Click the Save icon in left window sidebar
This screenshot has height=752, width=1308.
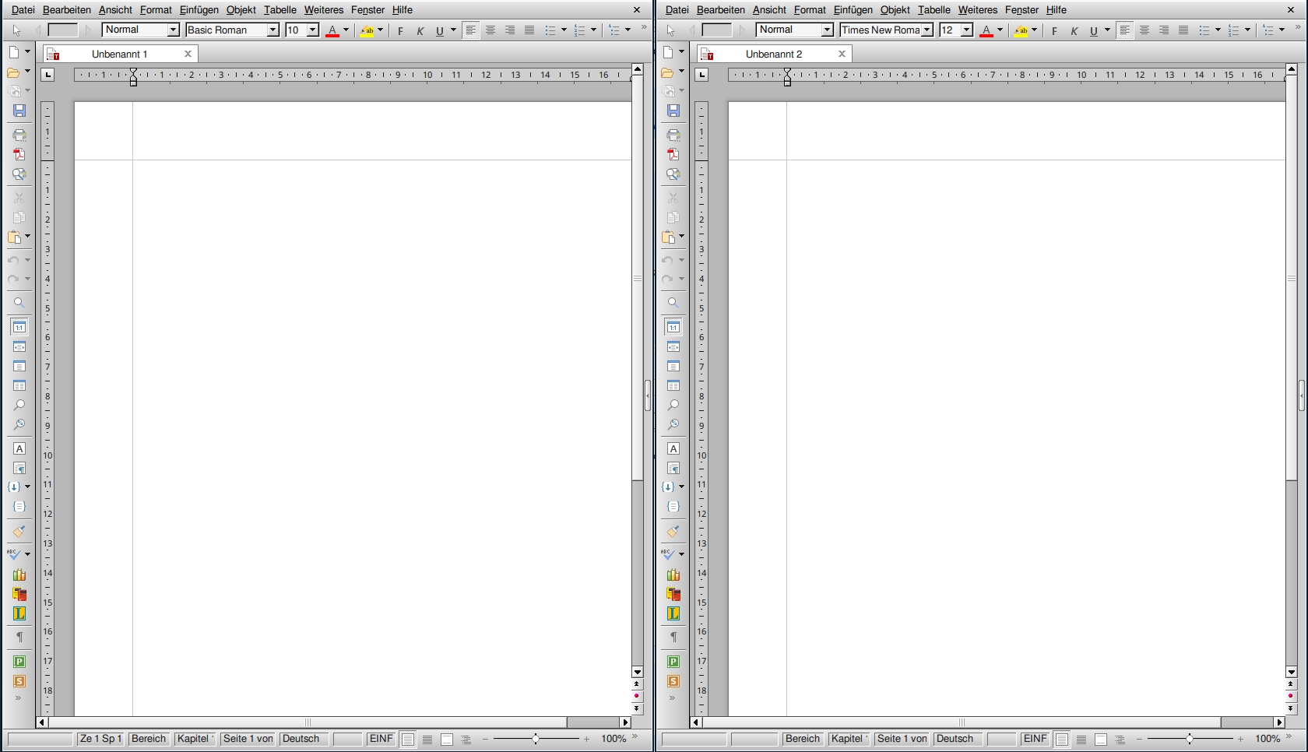pyautogui.click(x=19, y=111)
